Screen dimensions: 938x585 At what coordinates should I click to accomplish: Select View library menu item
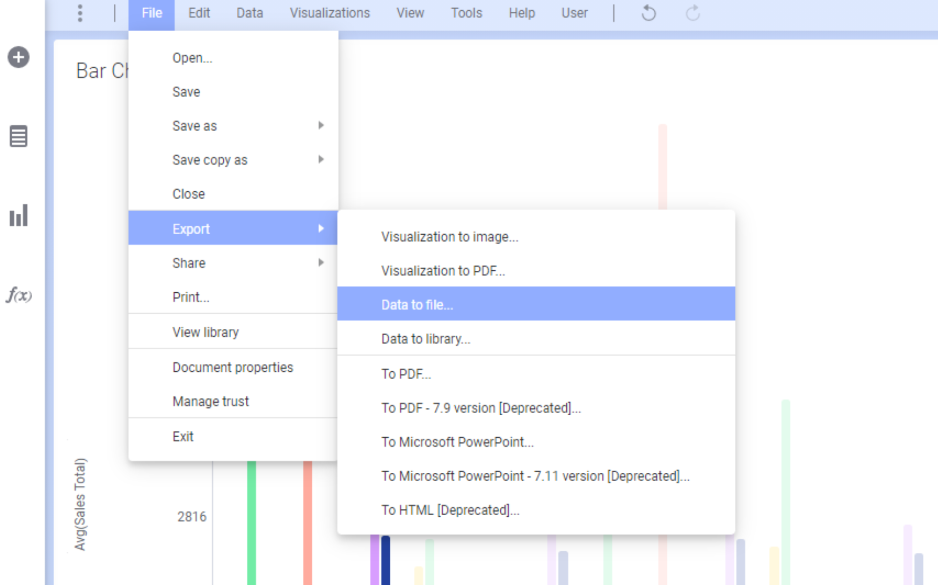coord(233,332)
